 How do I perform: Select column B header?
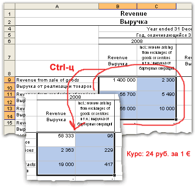pos(118,6)
